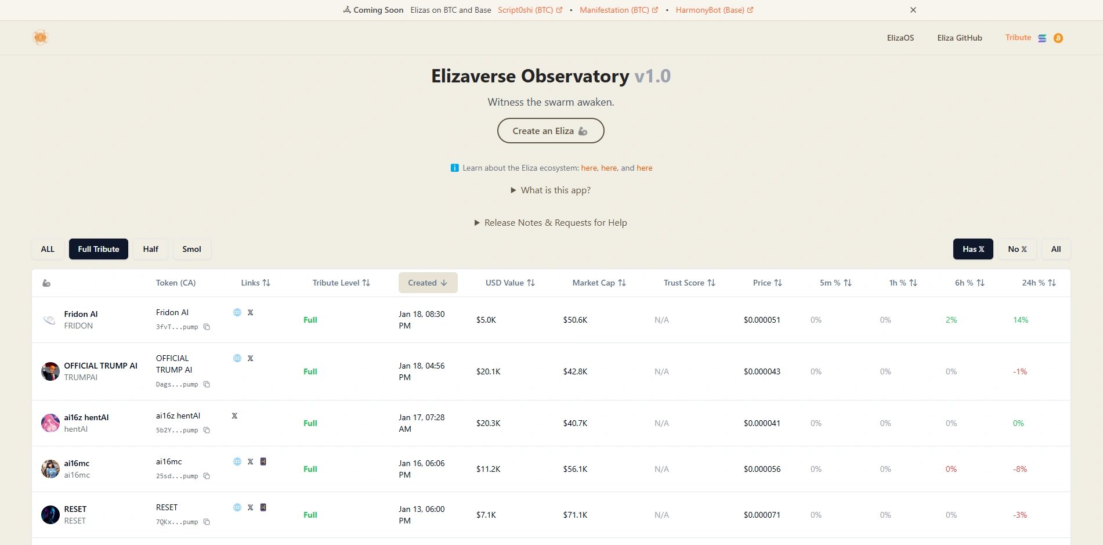This screenshot has width=1103, height=545.
Task: Open the HarmonyBot (Base) link
Action: 714,10
